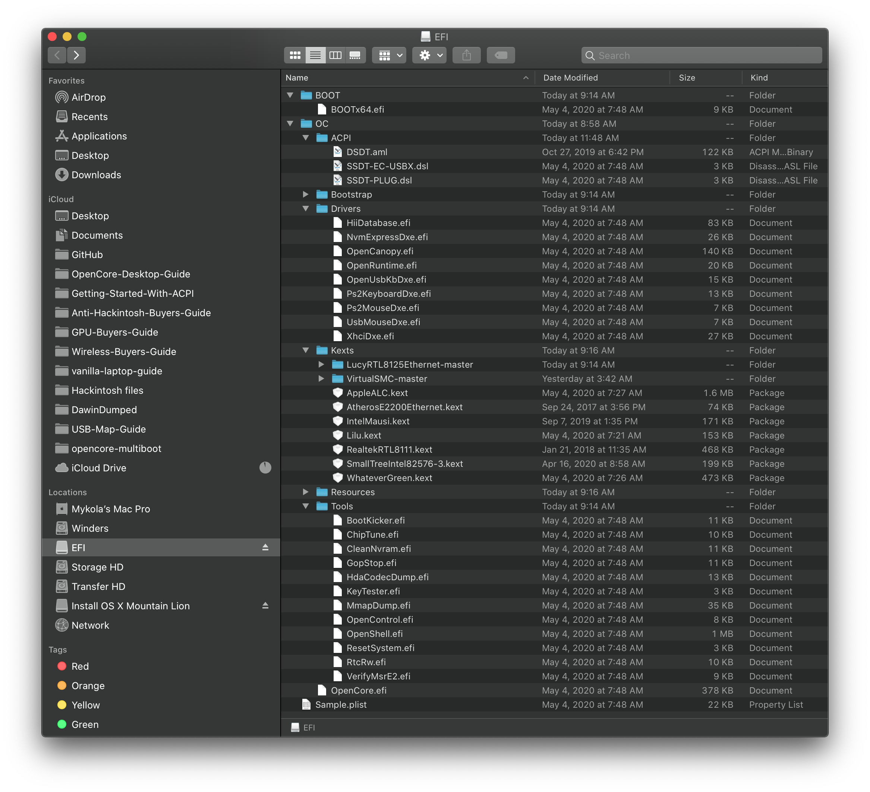The width and height of the screenshot is (870, 792).
Task: Open AirDrop from the sidebar
Action: [x=88, y=98]
